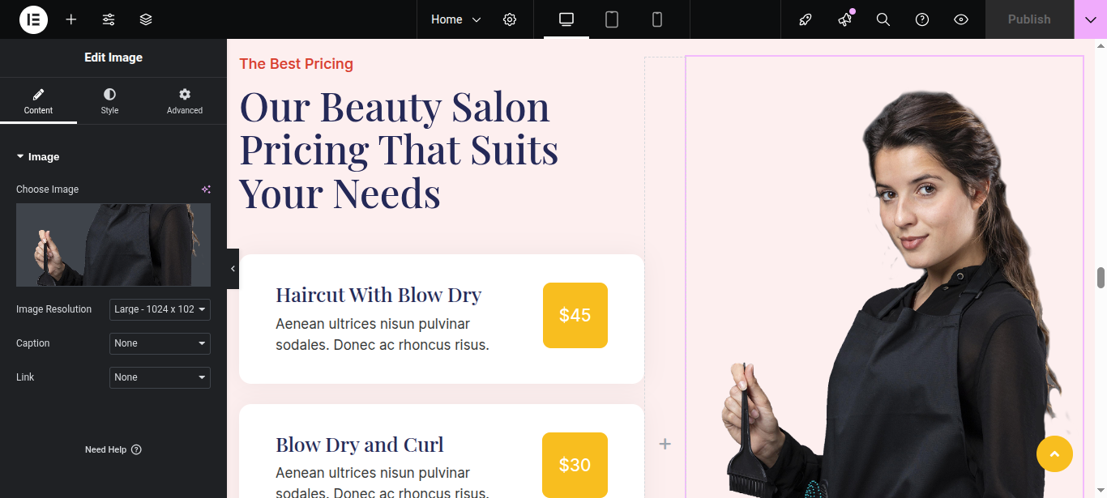The height and width of the screenshot is (498, 1107).
Task: Select The Best Pricing subtitle
Action: click(296, 64)
